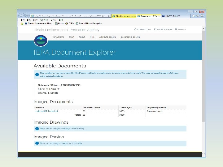Click Bureau of Land table cell
The height and width of the screenshot is (167, 223).
[x=154, y=111]
